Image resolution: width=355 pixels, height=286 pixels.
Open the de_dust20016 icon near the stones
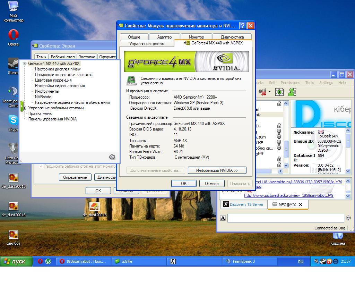(x=95, y=209)
